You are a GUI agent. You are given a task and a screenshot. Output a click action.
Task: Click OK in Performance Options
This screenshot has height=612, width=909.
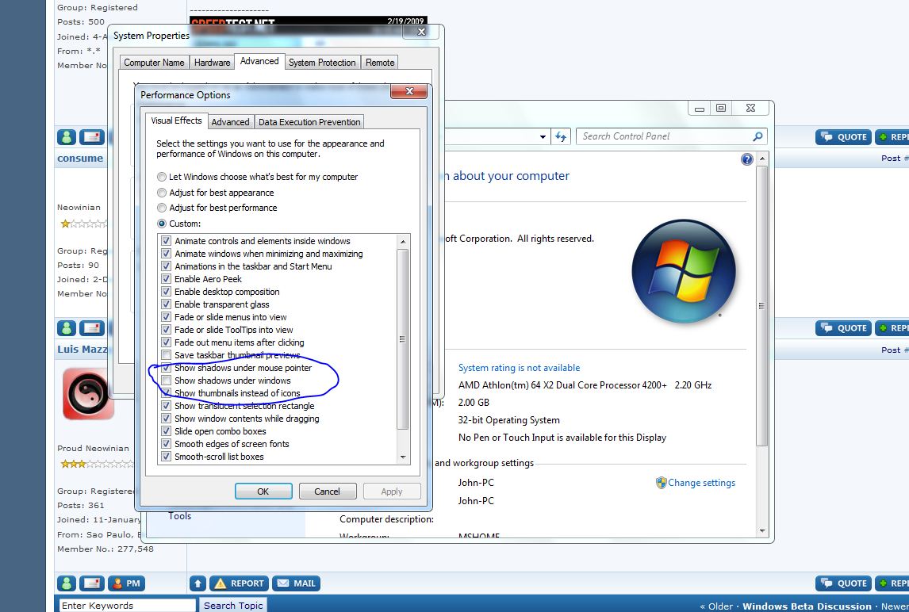click(x=263, y=491)
